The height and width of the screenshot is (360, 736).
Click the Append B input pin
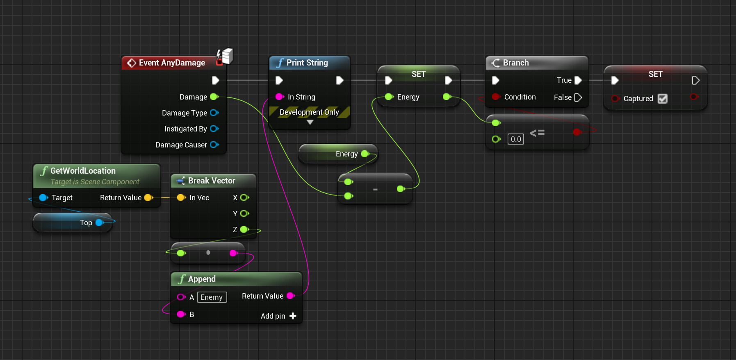(x=181, y=314)
